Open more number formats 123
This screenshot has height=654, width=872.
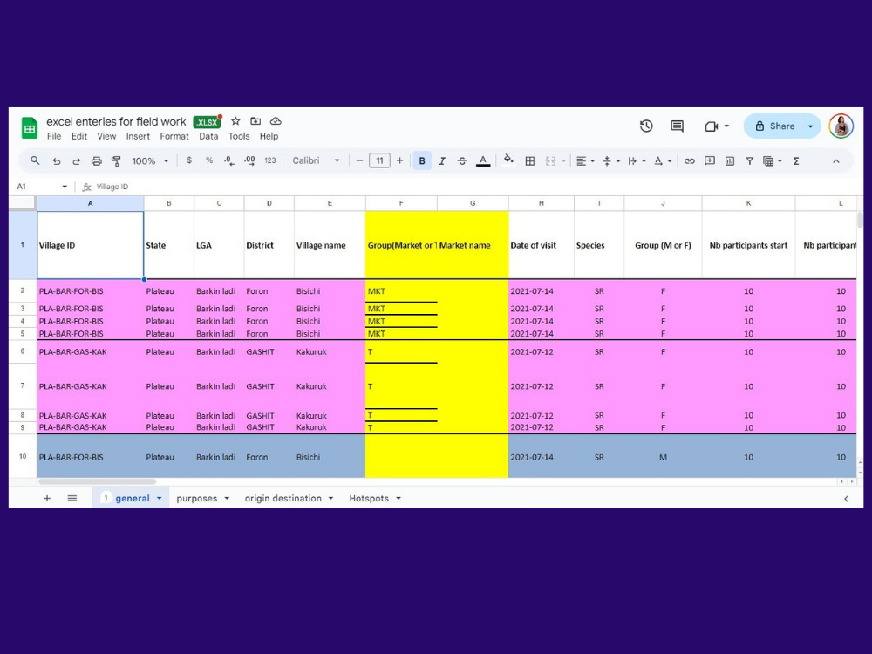tap(270, 160)
